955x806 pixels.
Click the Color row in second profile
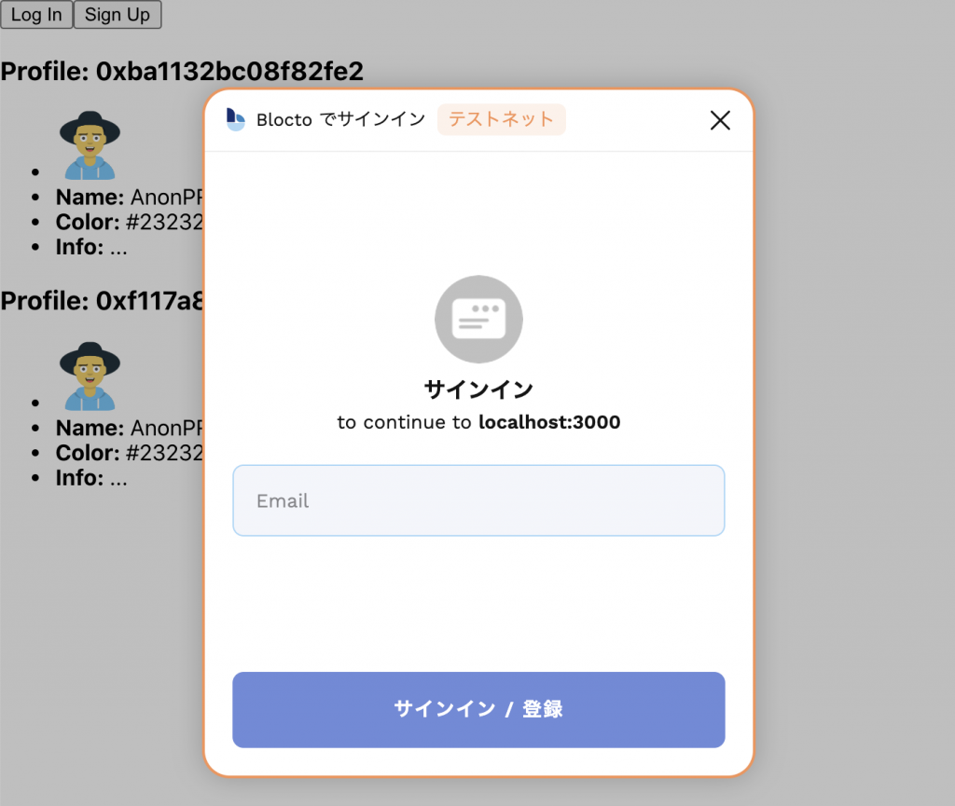point(129,453)
